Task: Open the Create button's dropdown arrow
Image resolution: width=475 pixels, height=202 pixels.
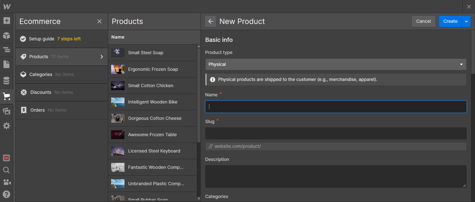Action: (x=466, y=21)
